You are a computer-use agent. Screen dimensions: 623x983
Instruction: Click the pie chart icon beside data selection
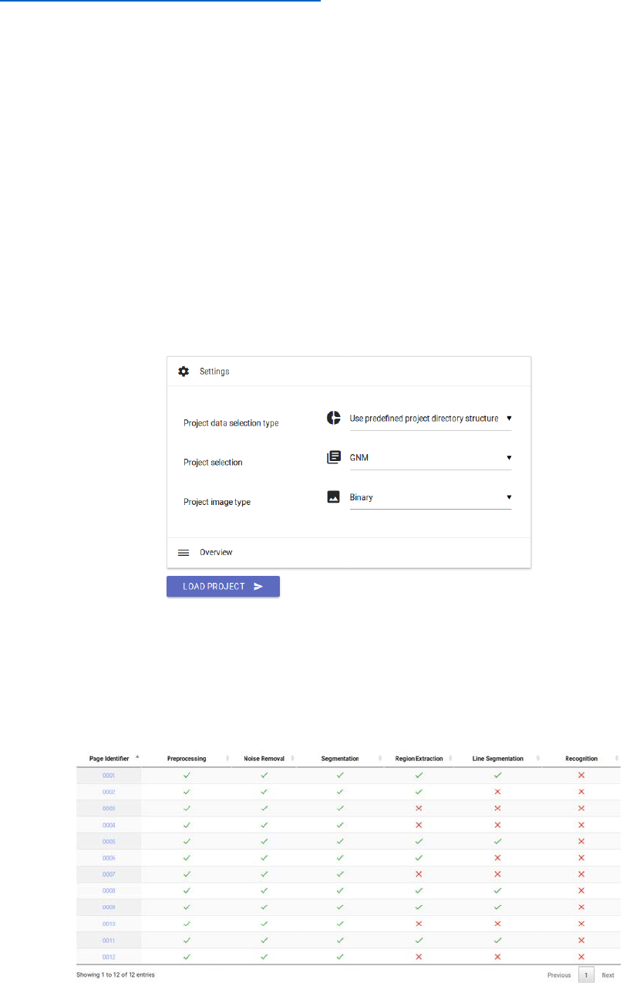(333, 418)
